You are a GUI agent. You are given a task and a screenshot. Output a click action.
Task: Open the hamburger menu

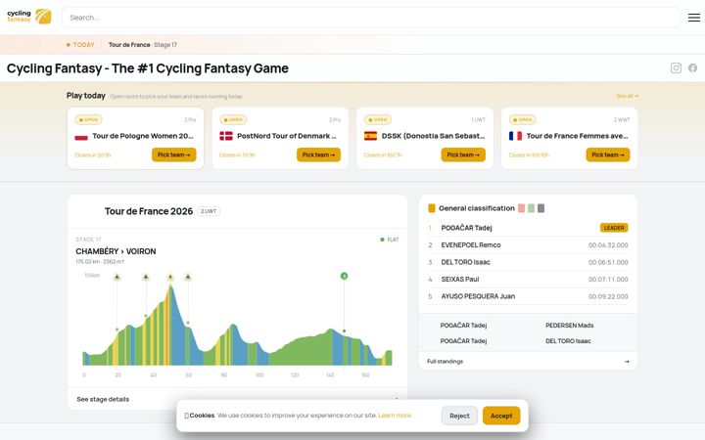694,18
